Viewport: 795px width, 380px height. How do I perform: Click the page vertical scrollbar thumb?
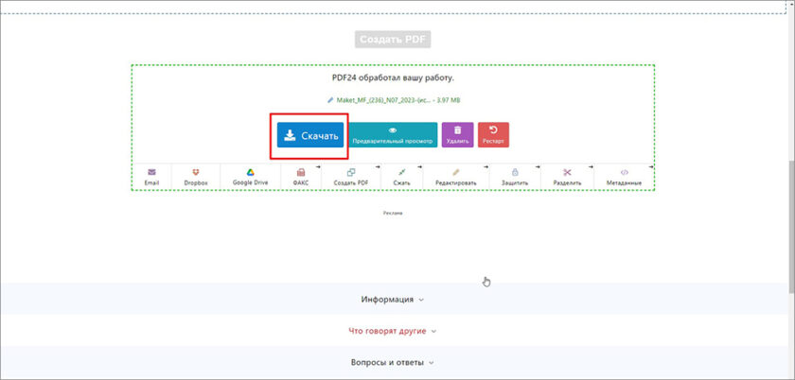click(792, 227)
